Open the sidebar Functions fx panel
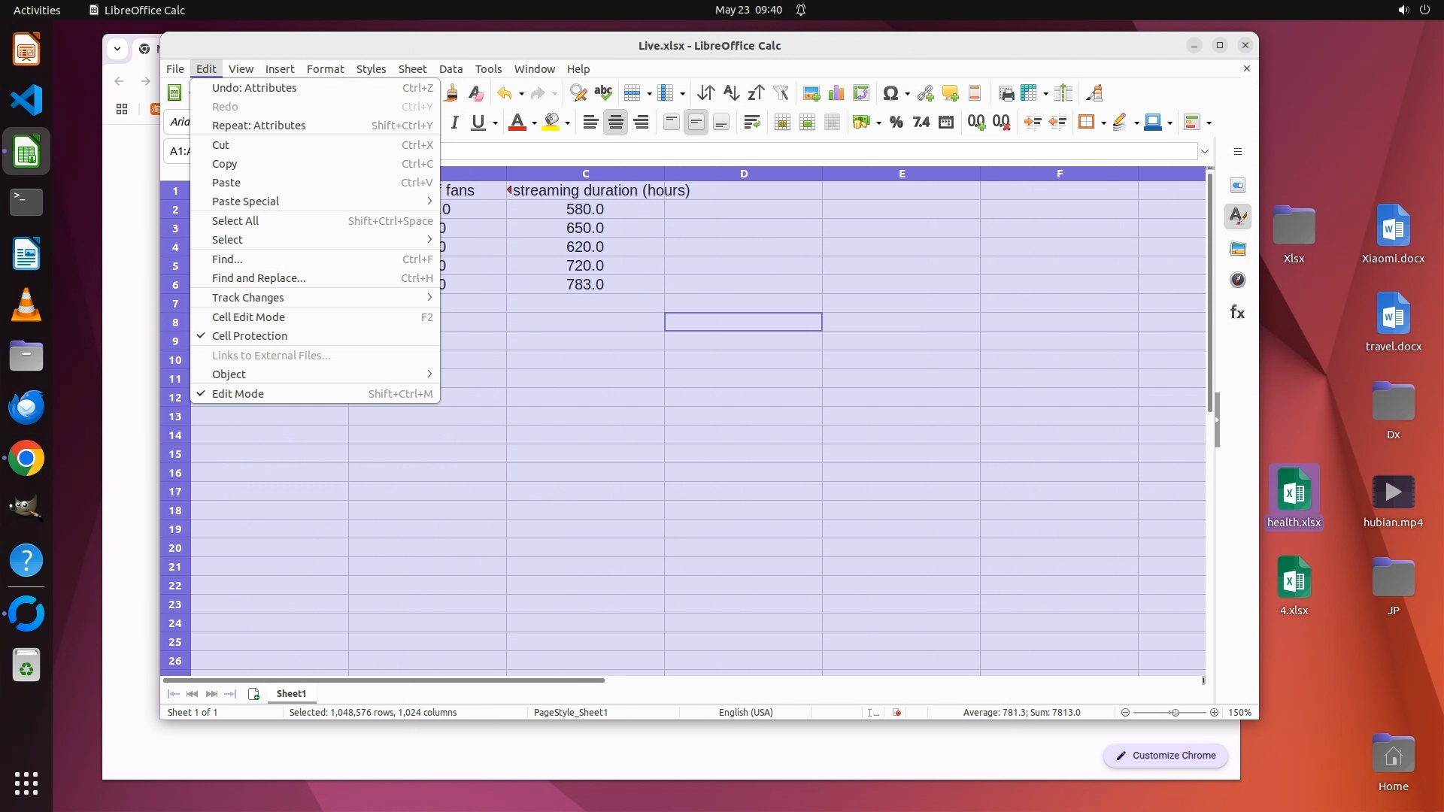Image resolution: width=1444 pixels, height=812 pixels. 1237,312
